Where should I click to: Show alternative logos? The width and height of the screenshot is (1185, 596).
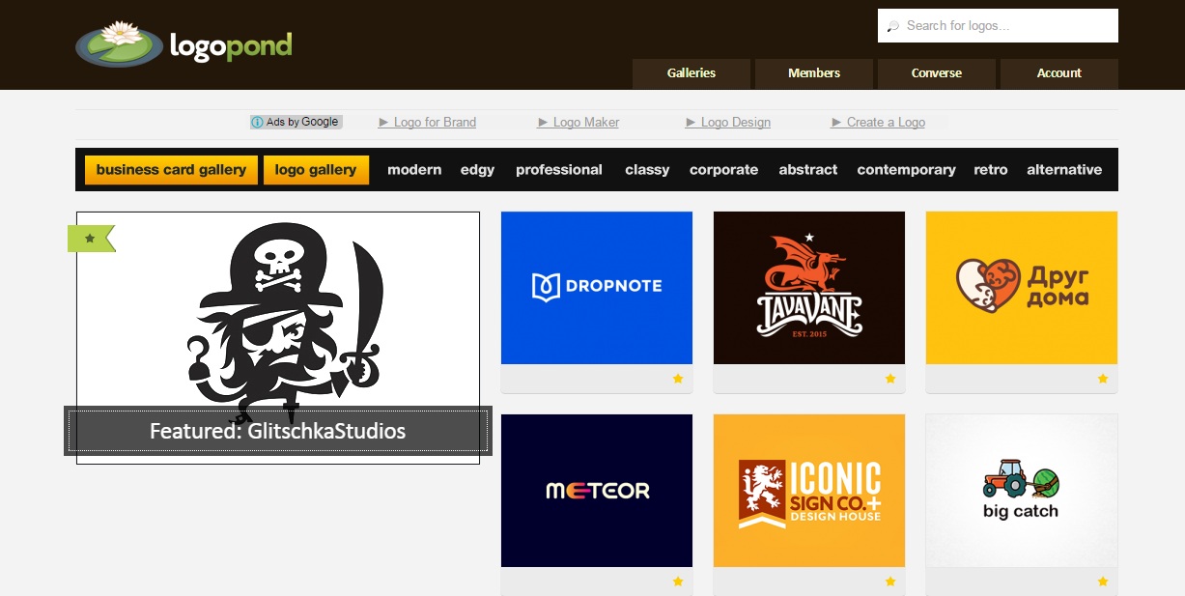coord(1064,170)
